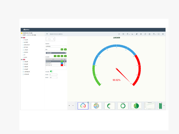Toggle the green switch in settings panel

point(52,71)
